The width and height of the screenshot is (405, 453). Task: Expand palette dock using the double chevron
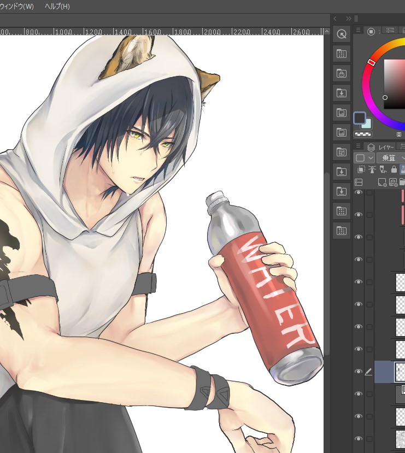[x=348, y=19]
